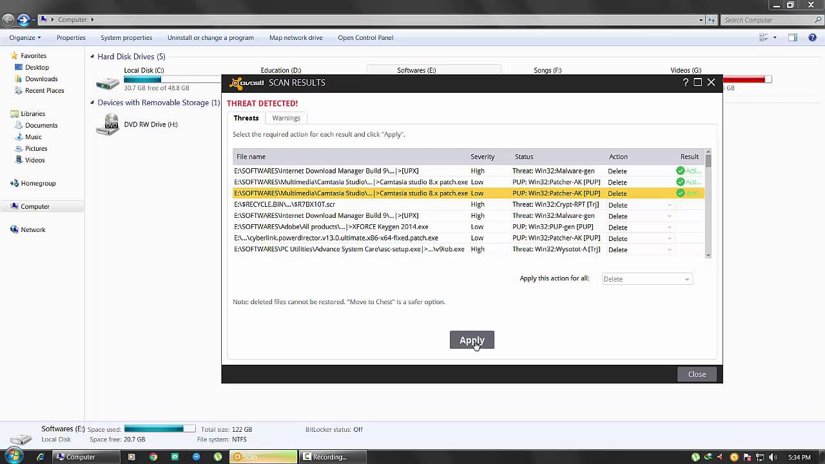Click Local Disk (C:) capacity bar
Screen dimensions: 825x464
tap(172, 79)
